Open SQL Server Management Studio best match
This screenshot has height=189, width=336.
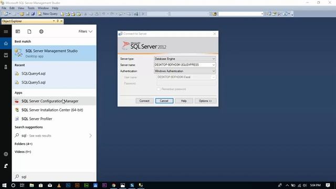point(54,53)
